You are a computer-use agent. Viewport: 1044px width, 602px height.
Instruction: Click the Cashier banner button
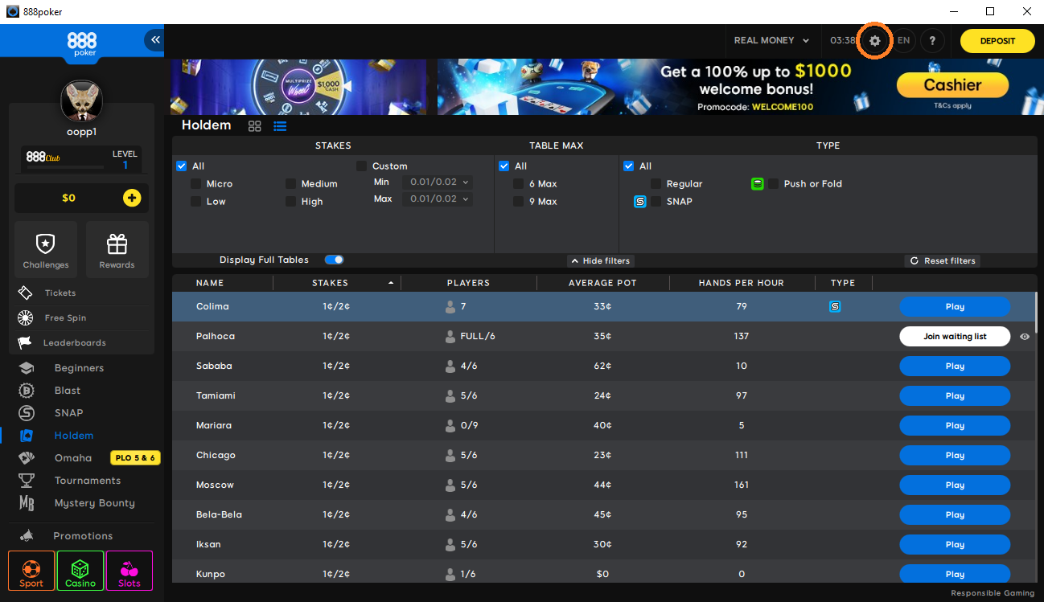(952, 85)
